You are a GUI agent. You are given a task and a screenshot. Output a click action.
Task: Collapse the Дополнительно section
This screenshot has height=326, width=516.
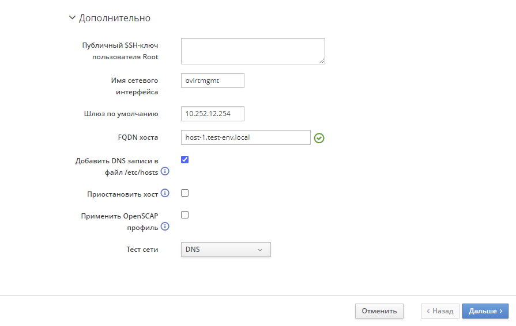[72, 18]
